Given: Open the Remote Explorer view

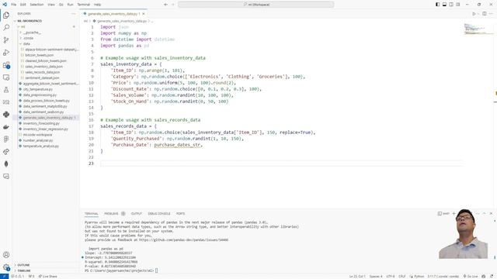Looking at the screenshot, I should [6, 77].
